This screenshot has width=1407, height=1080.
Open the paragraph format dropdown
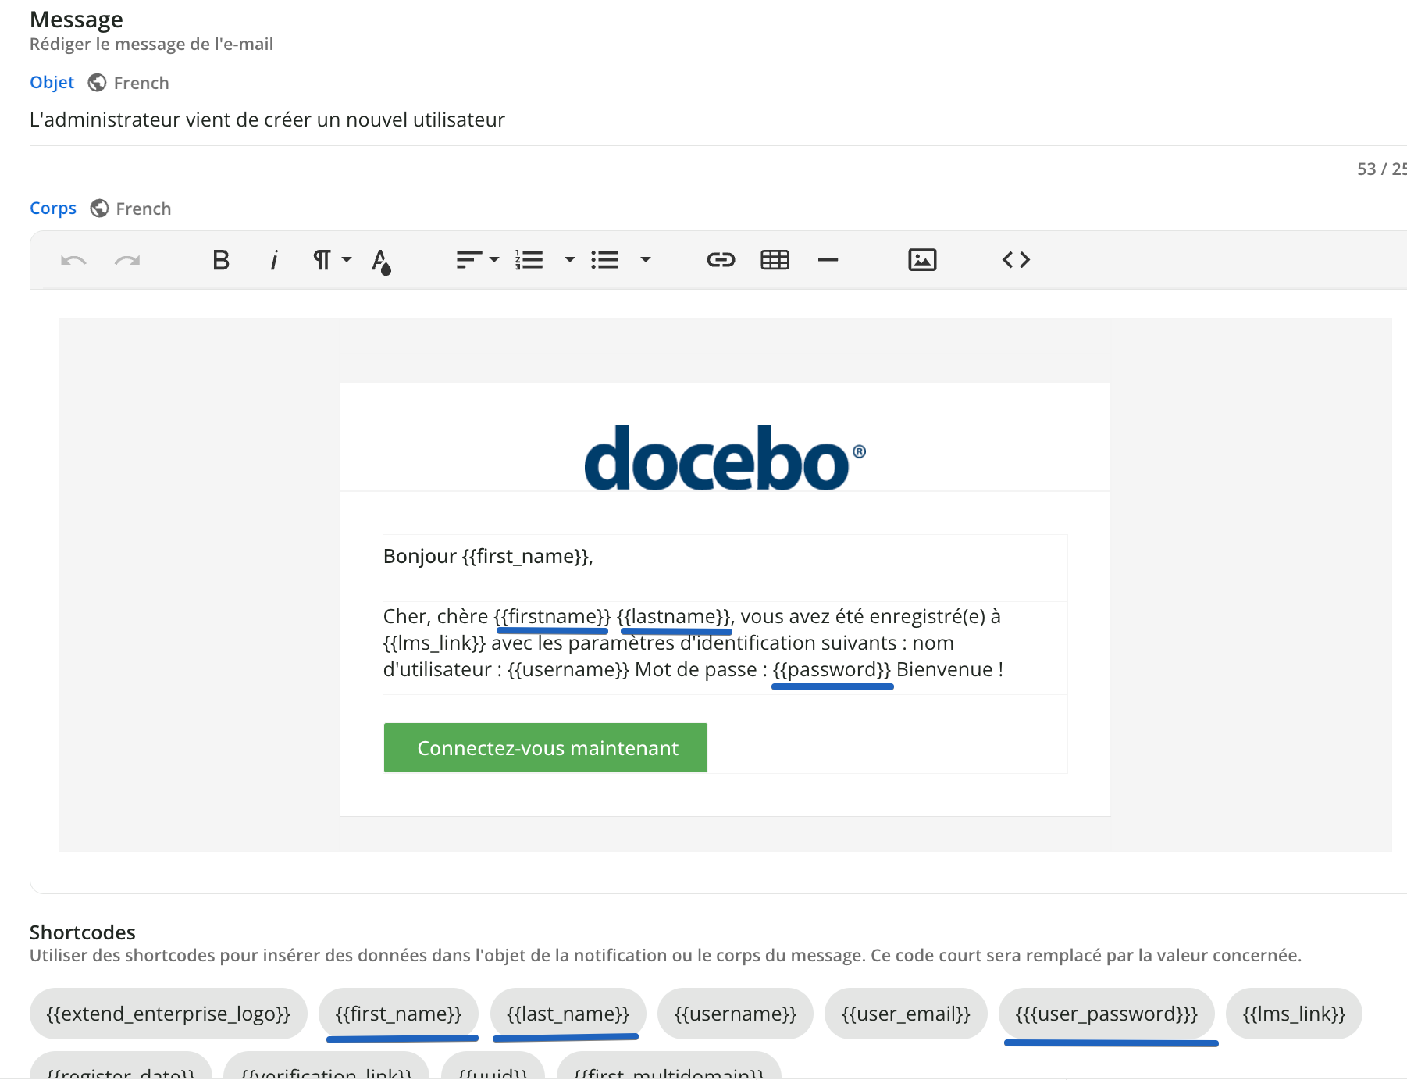tap(331, 260)
